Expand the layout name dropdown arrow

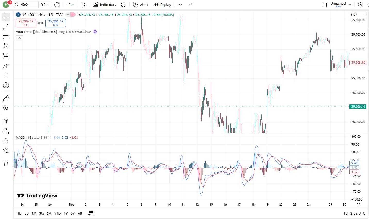[x=350, y=5]
